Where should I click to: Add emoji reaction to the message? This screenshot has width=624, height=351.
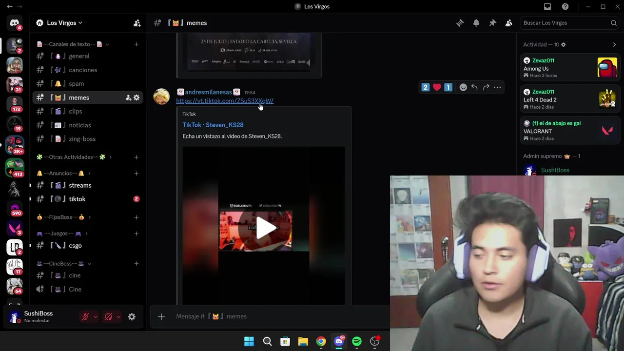[x=463, y=87]
